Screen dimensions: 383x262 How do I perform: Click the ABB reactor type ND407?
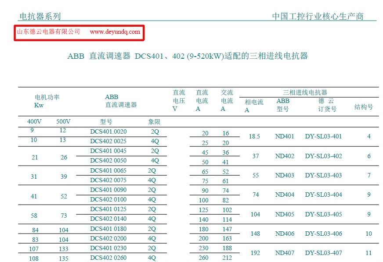tap(285, 253)
